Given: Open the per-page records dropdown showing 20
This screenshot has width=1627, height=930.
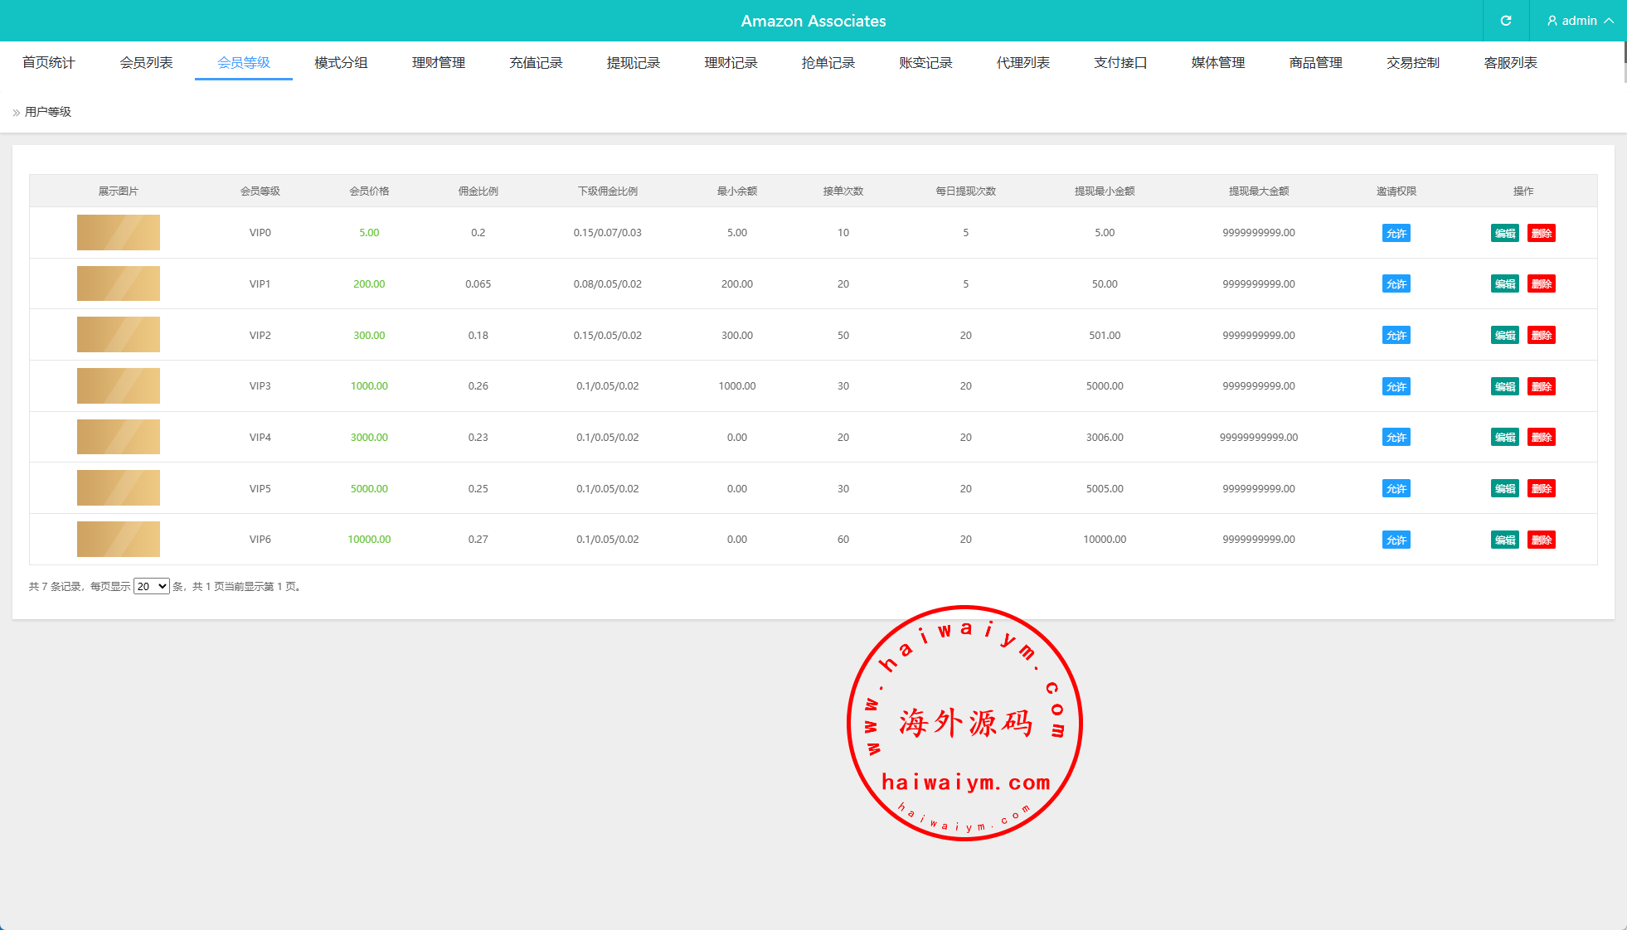Looking at the screenshot, I should (x=152, y=586).
